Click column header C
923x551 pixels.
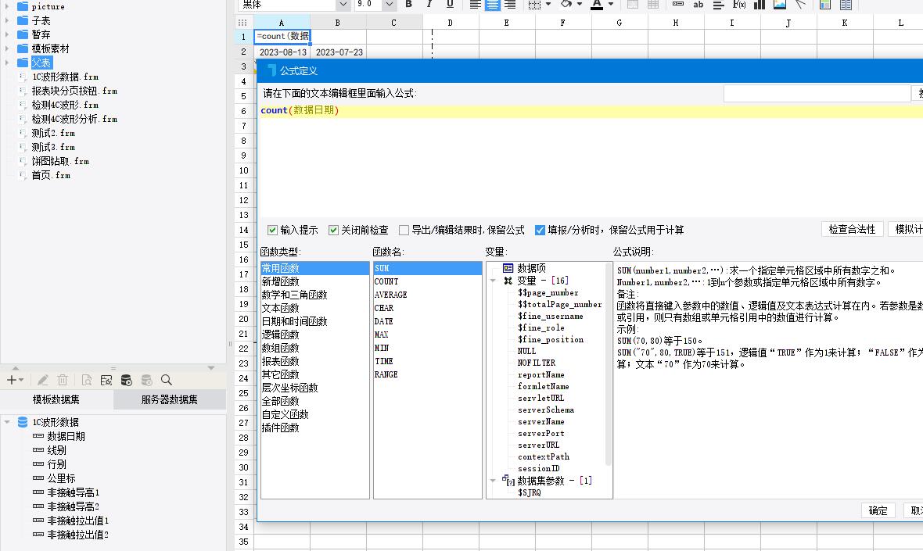click(393, 23)
